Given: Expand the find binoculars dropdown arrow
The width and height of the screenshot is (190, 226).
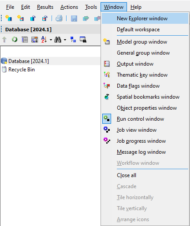Looking at the screenshot, I should click(x=65, y=40).
